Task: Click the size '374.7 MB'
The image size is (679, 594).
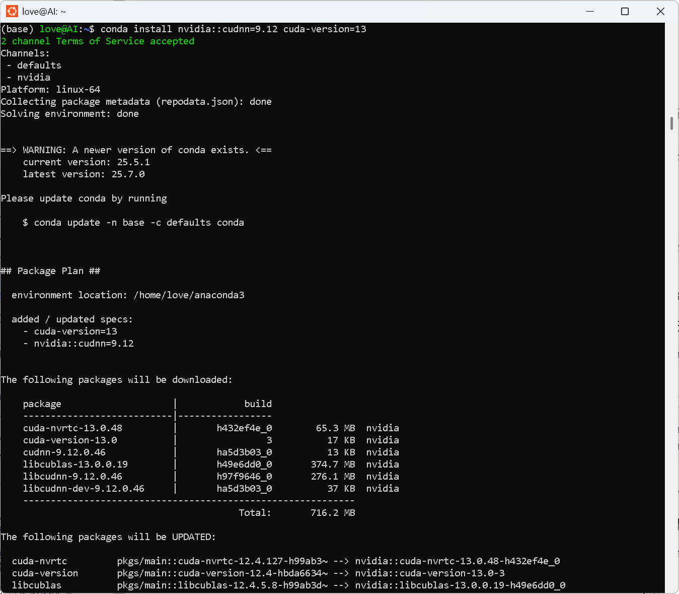Action: pos(333,465)
